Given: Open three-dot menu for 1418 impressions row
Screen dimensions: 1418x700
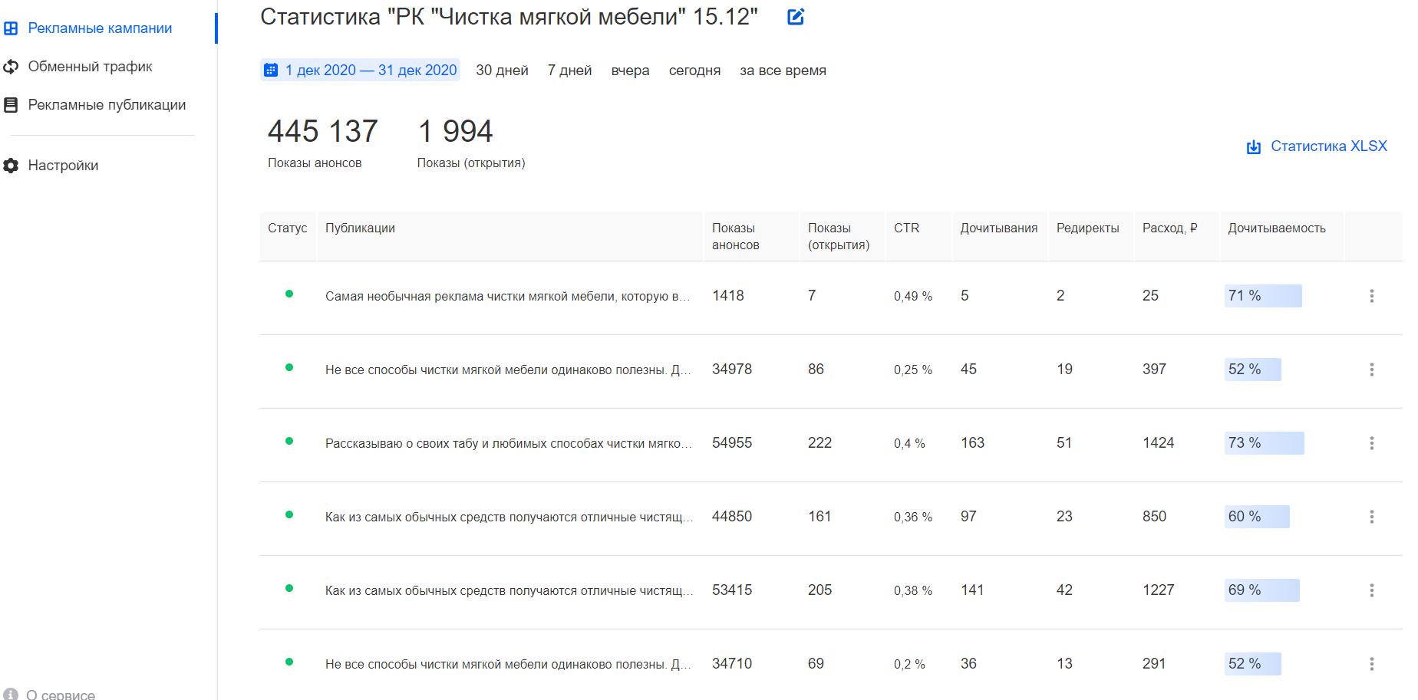Looking at the screenshot, I should (x=1372, y=296).
